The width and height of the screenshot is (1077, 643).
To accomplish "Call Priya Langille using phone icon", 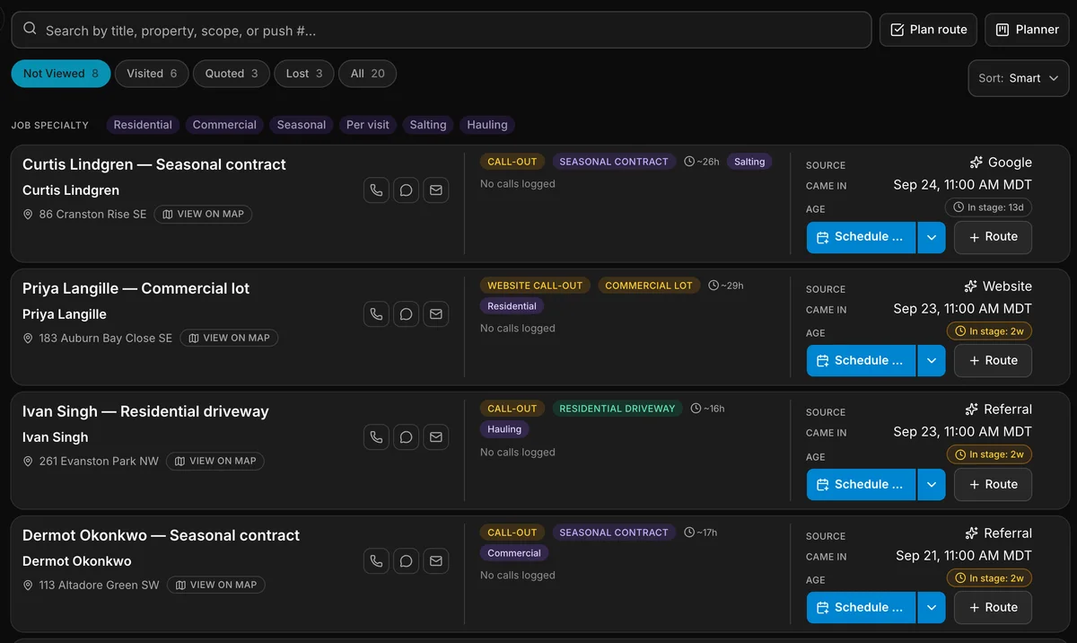I will pos(376,314).
